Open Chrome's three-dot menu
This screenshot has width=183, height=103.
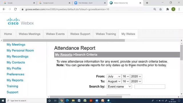[x=179, y=9]
